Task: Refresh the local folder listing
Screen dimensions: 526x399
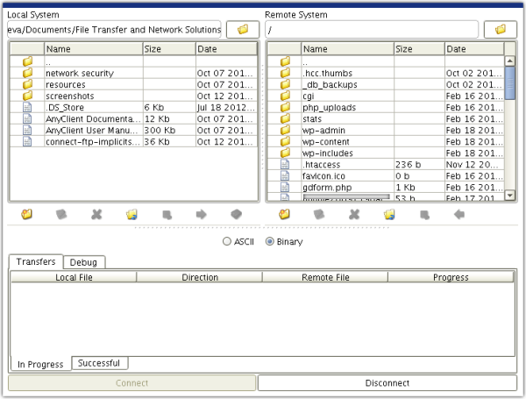Action: [x=131, y=214]
